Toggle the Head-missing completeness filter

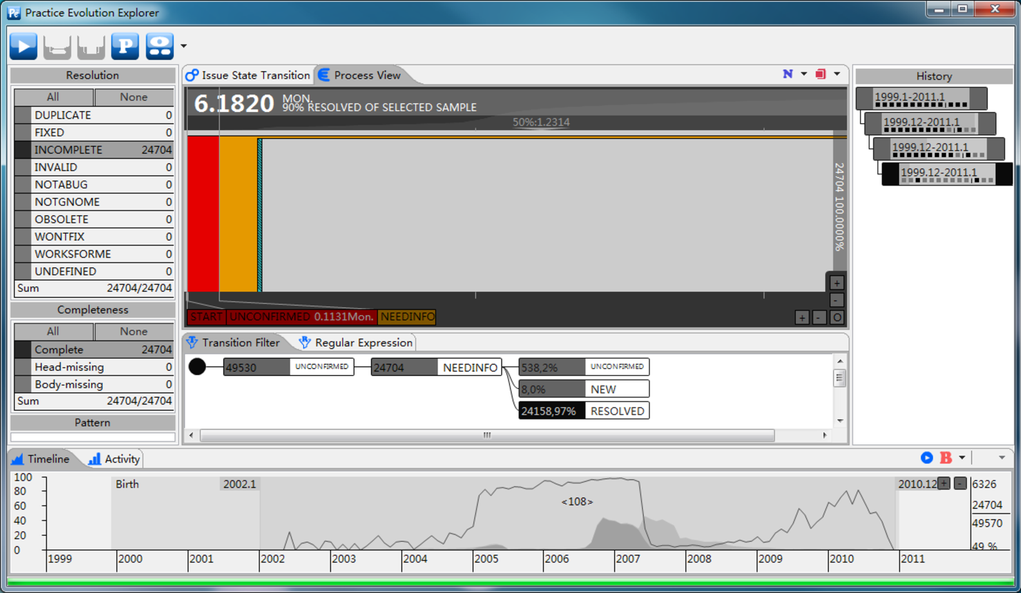coord(94,367)
